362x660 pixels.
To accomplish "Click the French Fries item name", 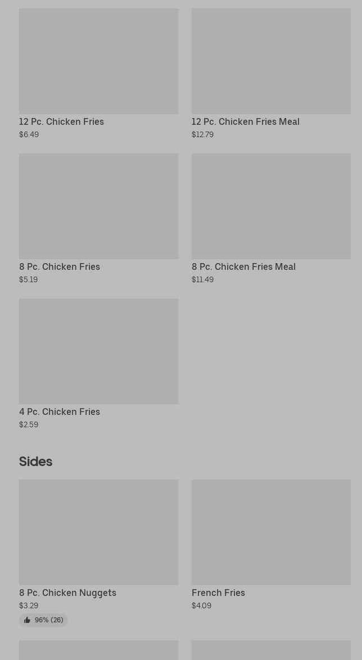I will (x=218, y=593).
